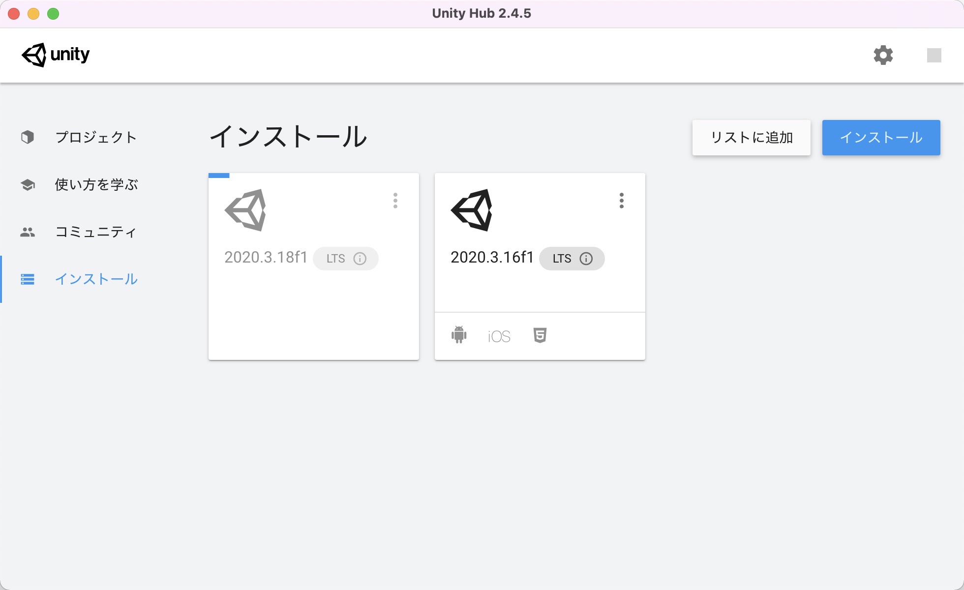Image resolution: width=964 pixels, height=590 pixels.
Task: Click the account avatar in the top right
Action: point(934,55)
